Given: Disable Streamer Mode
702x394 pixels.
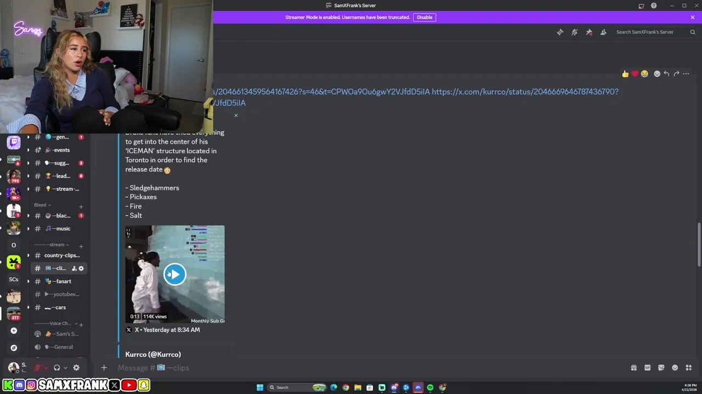Looking at the screenshot, I should 424,18.
